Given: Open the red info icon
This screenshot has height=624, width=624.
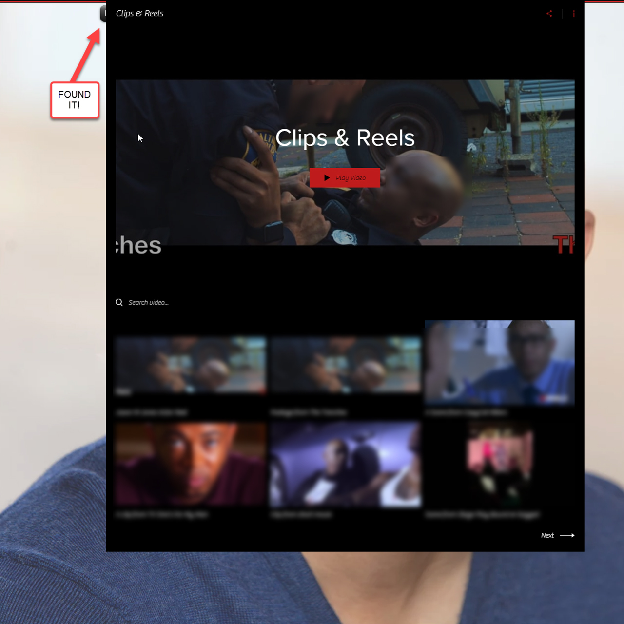Looking at the screenshot, I should coord(574,14).
